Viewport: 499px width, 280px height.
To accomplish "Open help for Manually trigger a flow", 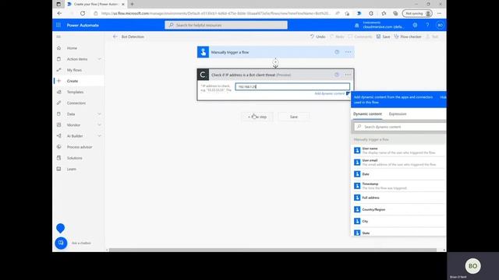I will pos(337,52).
